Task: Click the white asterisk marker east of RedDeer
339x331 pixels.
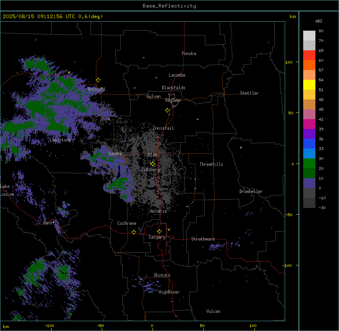Action: click(x=197, y=119)
